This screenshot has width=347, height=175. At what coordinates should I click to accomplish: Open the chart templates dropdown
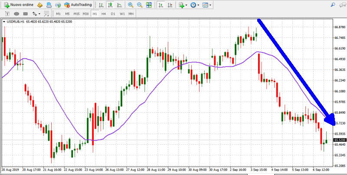pos(207,5)
